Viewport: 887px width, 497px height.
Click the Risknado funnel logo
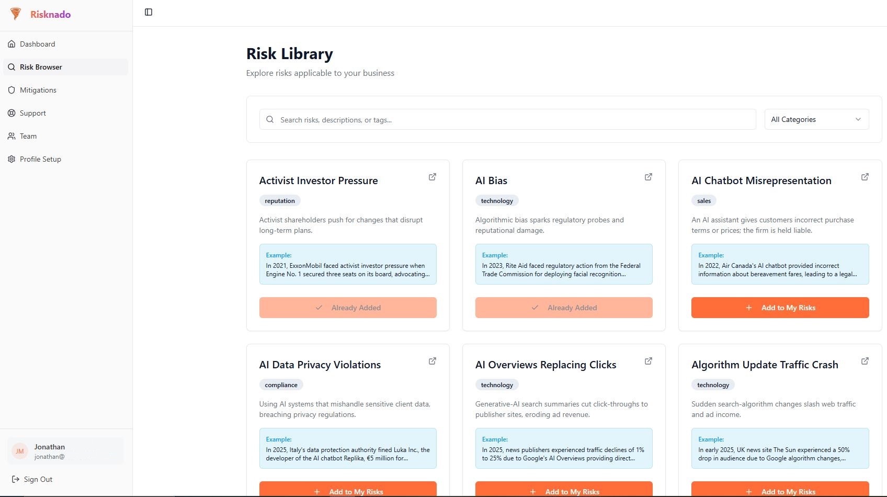(x=15, y=14)
